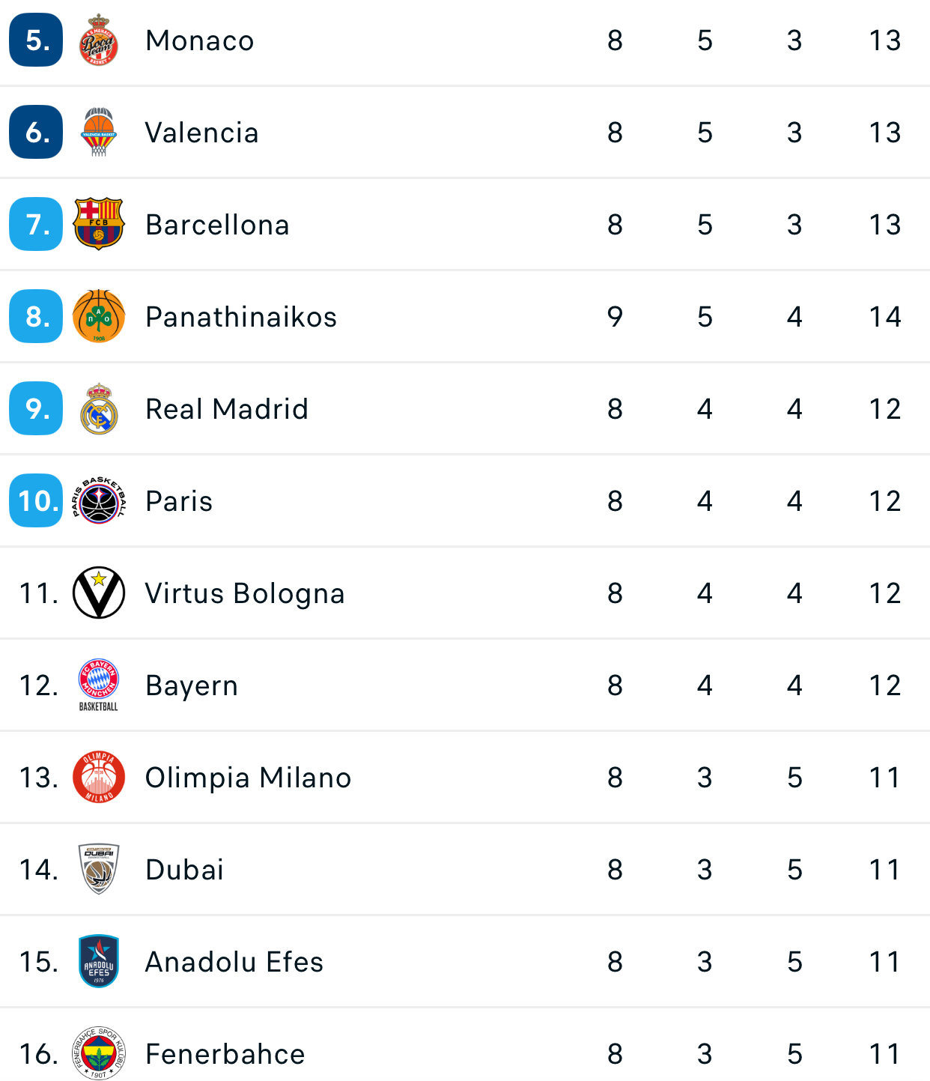Click the light blue rank 10 badge
Viewport: 930px width, 1081px height.
(x=36, y=500)
